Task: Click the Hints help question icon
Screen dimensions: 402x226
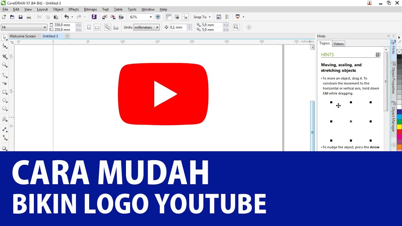Action: coord(378,55)
